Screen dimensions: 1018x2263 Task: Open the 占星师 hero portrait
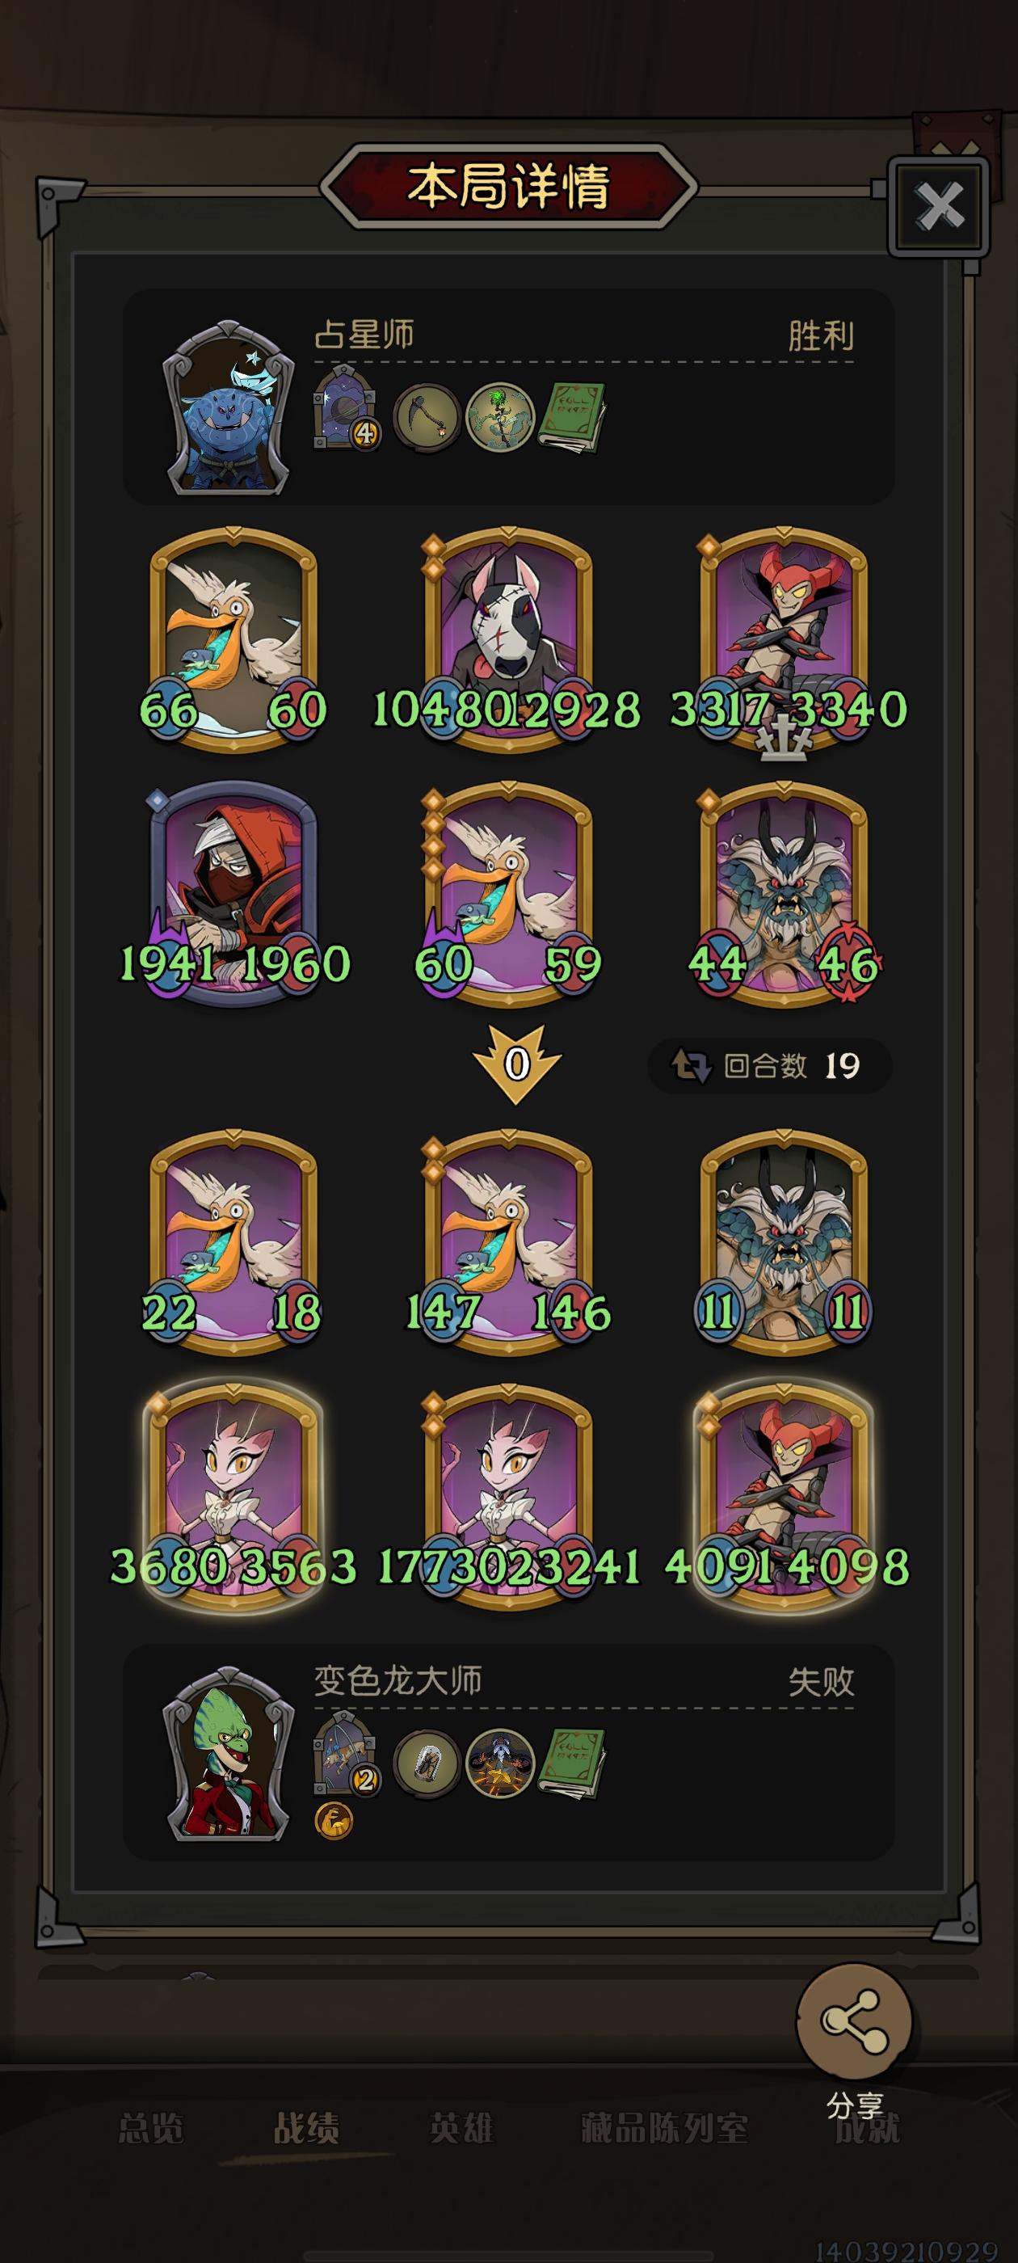[x=228, y=407]
